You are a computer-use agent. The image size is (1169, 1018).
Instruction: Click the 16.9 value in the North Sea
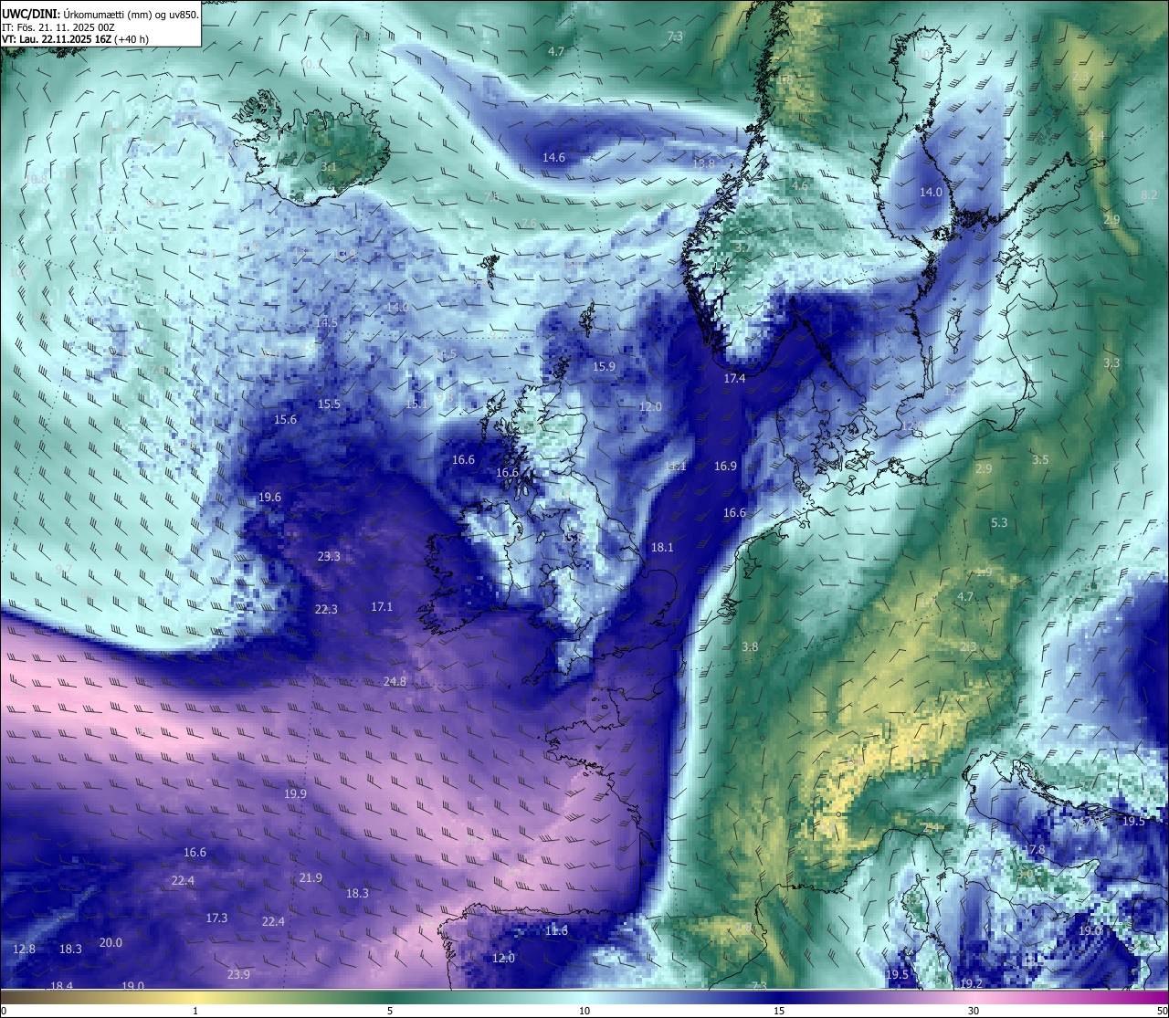click(725, 467)
